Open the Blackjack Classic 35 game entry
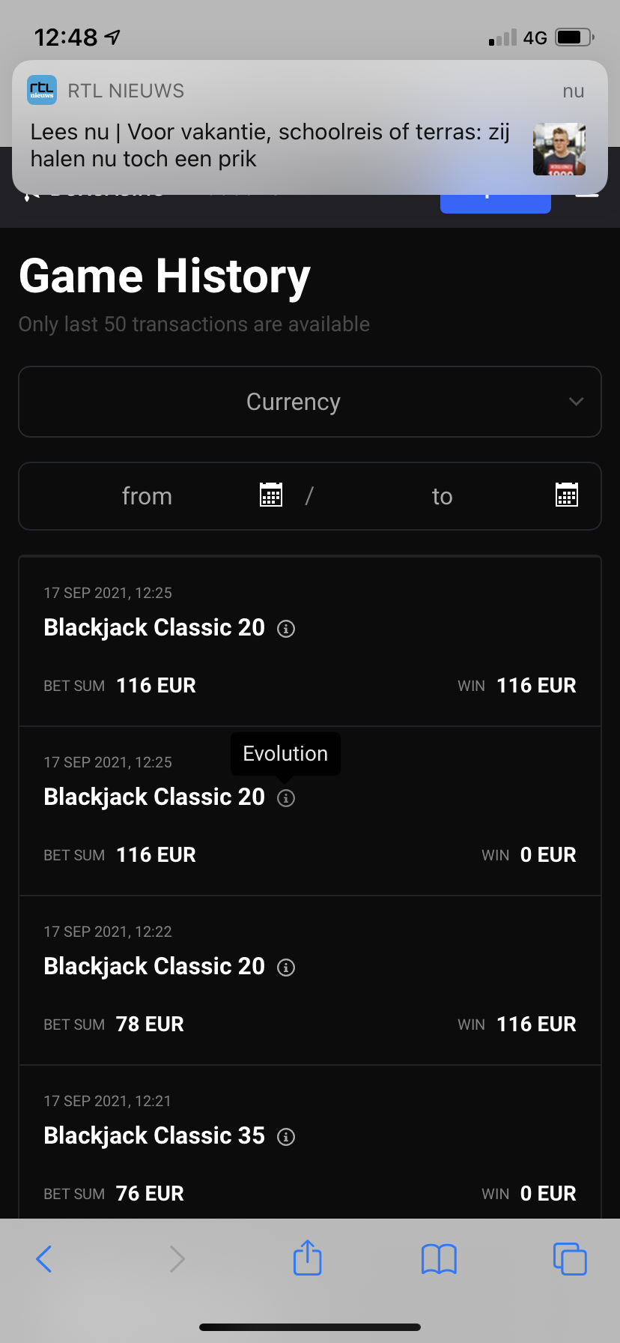The height and width of the screenshot is (1343, 620). (x=154, y=1136)
